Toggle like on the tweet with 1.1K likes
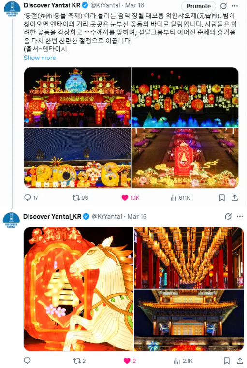247x368 pixels. [131, 198]
